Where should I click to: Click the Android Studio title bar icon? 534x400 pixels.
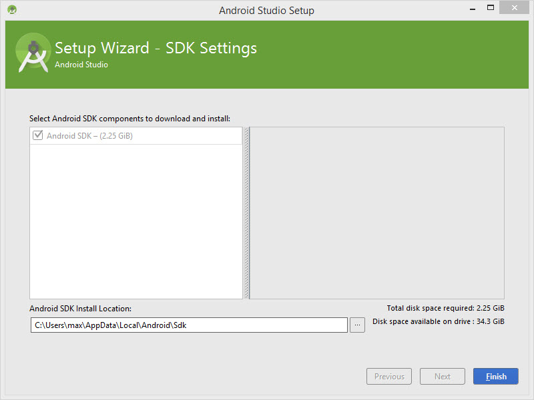pos(12,10)
